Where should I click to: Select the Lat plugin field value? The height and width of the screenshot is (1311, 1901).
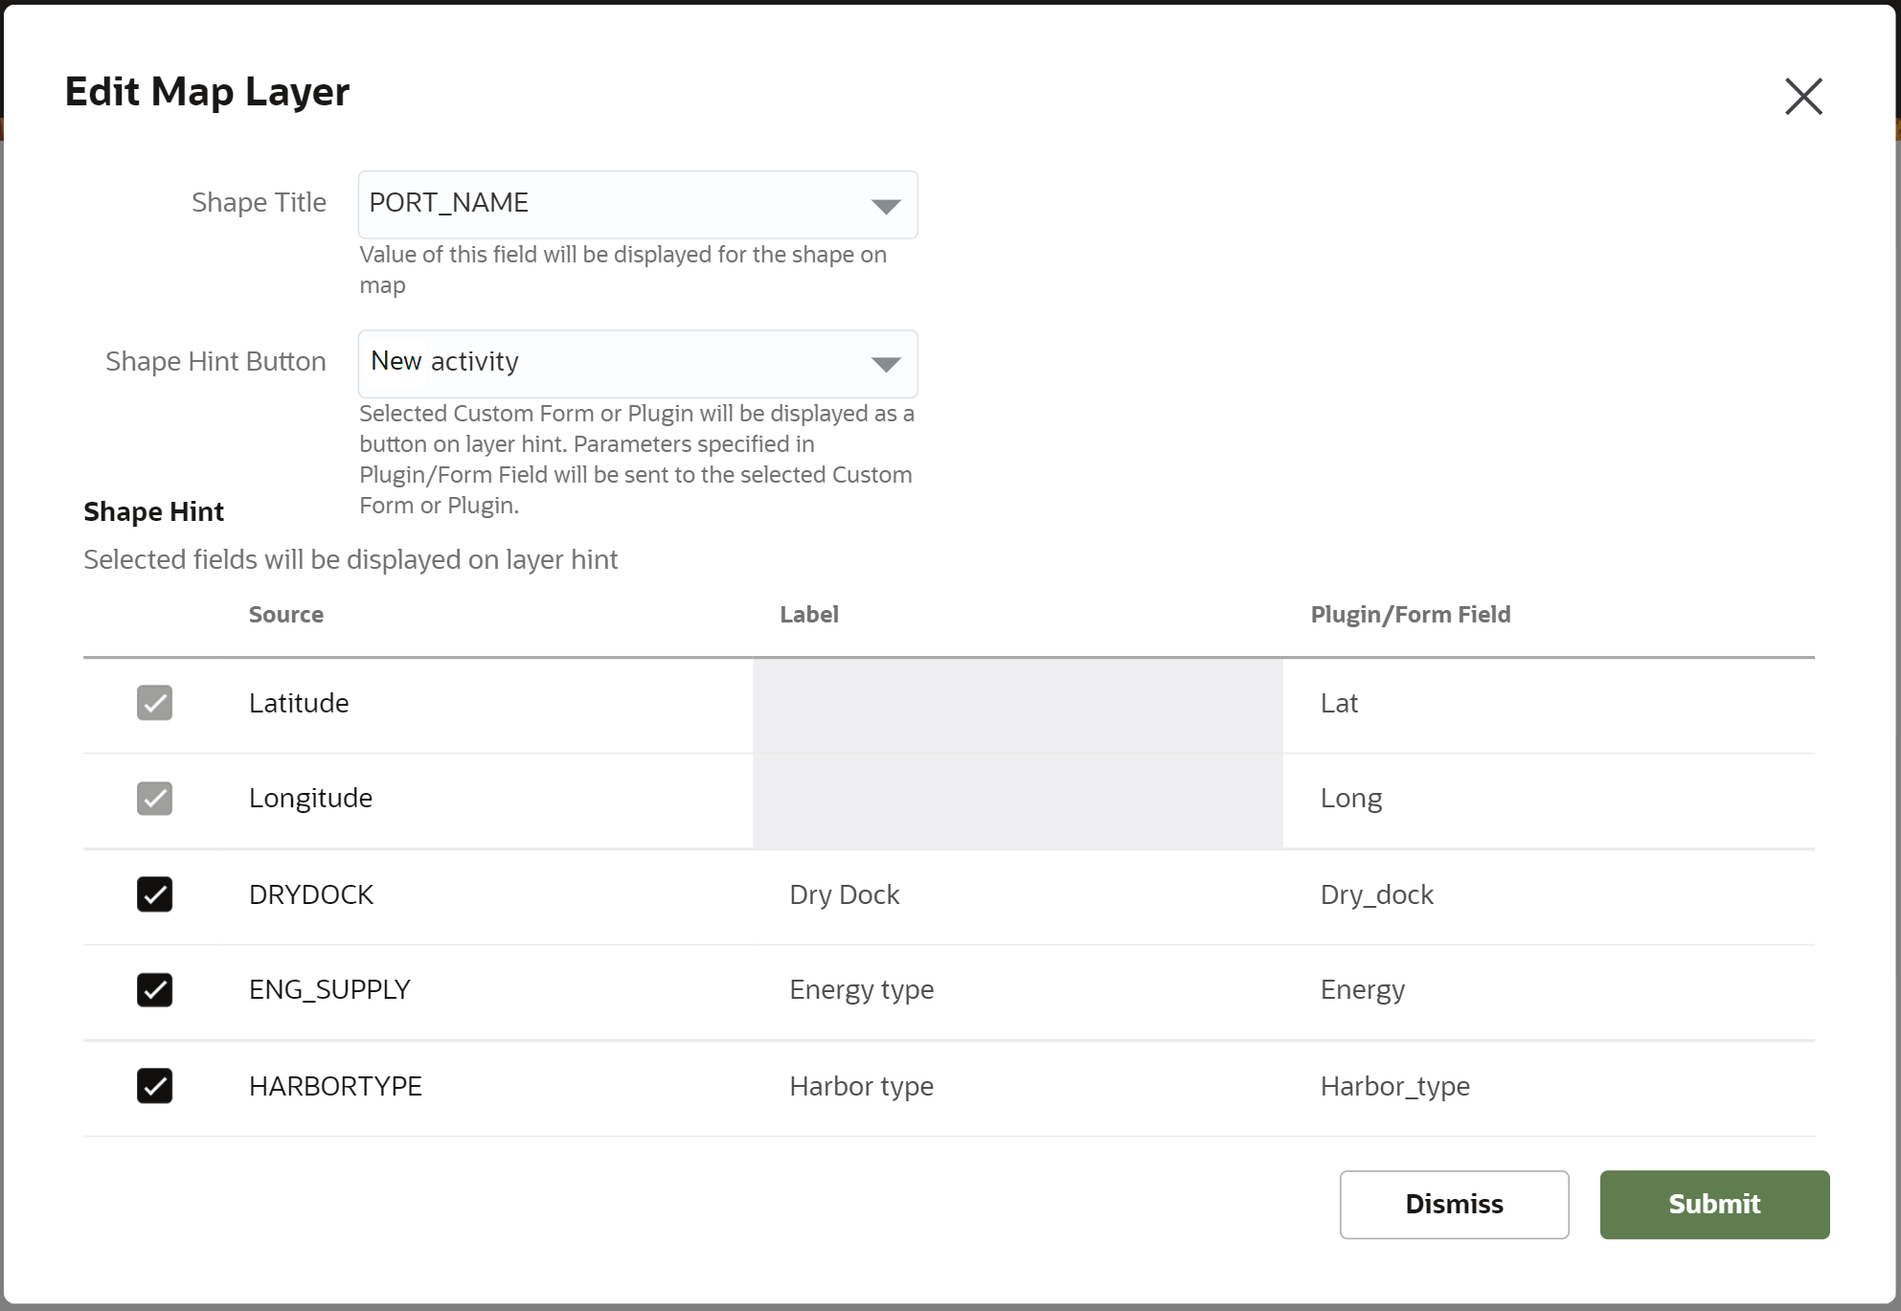pos(1339,703)
